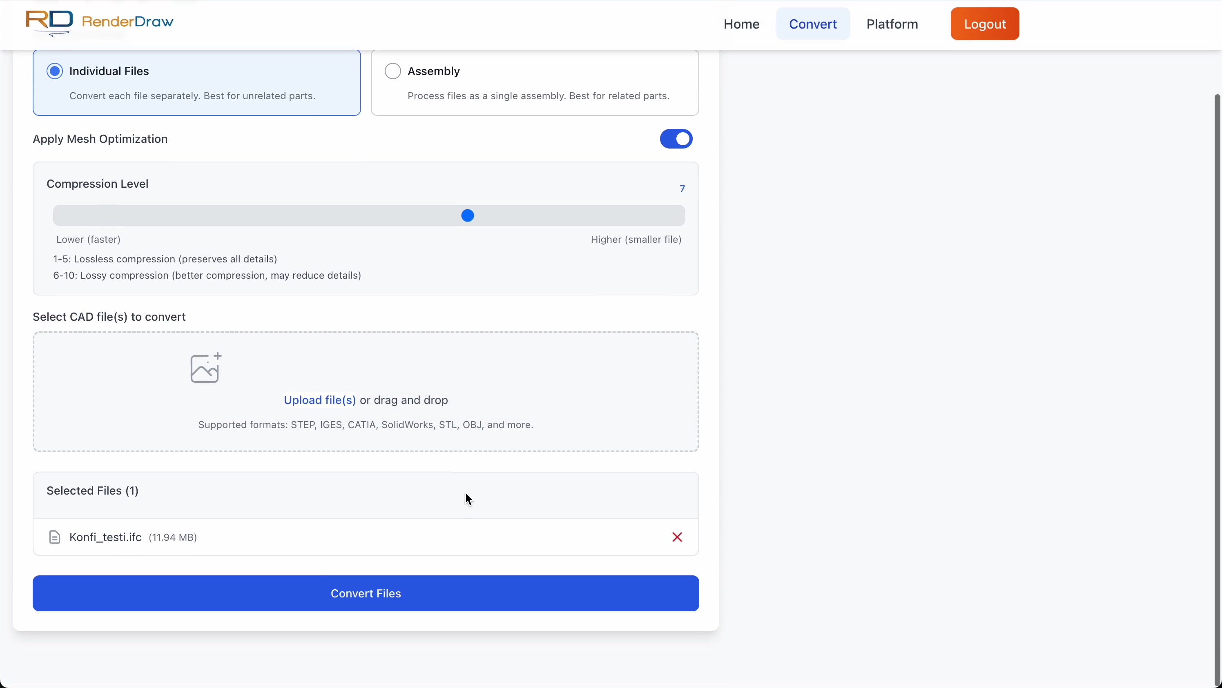The image size is (1222, 688).
Task: Click the image upload icon in drop zone
Action: pyautogui.click(x=206, y=368)
